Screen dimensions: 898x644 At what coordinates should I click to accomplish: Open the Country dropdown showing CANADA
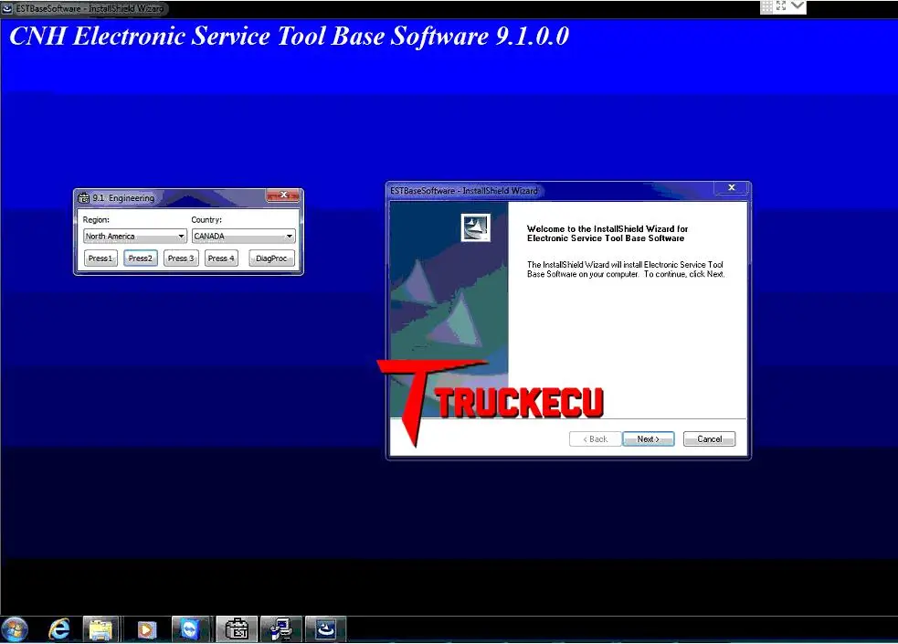pos(243,236)
